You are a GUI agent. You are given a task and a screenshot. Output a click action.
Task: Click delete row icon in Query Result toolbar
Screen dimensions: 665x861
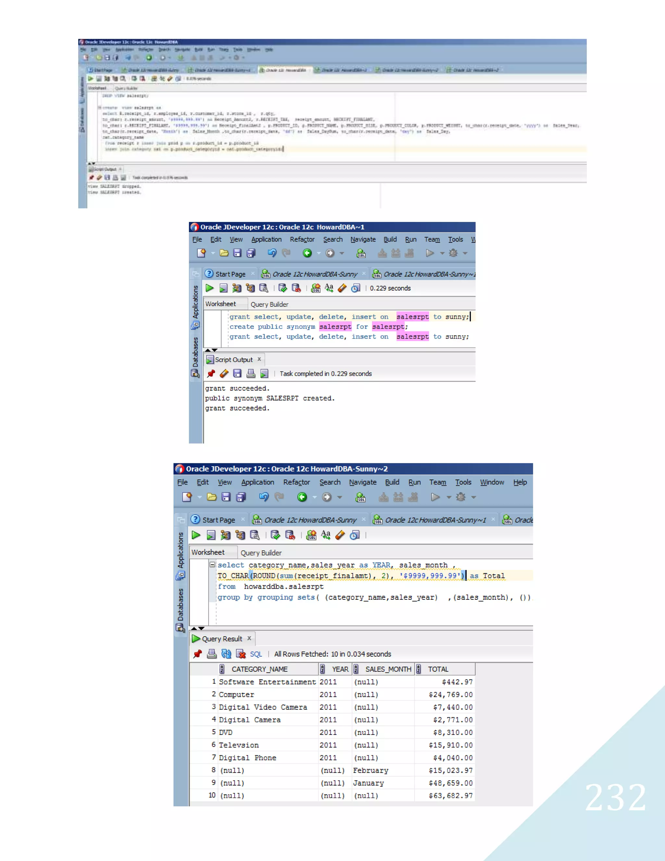point(241,654)
